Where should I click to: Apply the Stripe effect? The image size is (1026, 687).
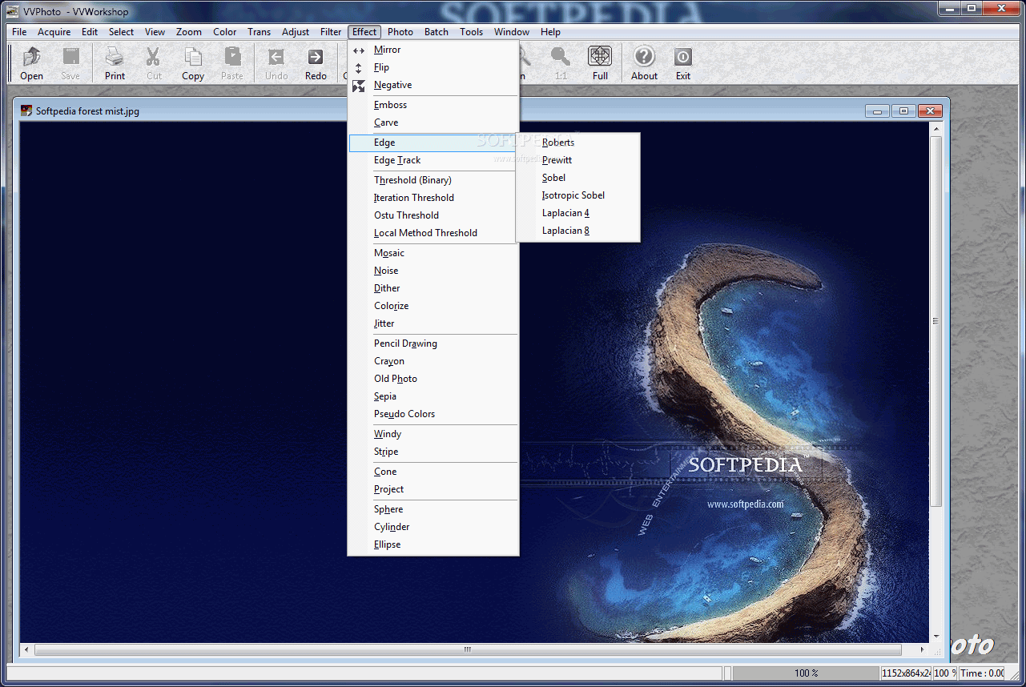[x=433, y=452]
